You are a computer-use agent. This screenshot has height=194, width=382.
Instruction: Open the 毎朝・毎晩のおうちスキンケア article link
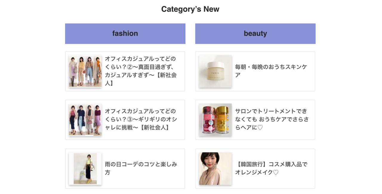pyautogui.click(x=271, y=71)
